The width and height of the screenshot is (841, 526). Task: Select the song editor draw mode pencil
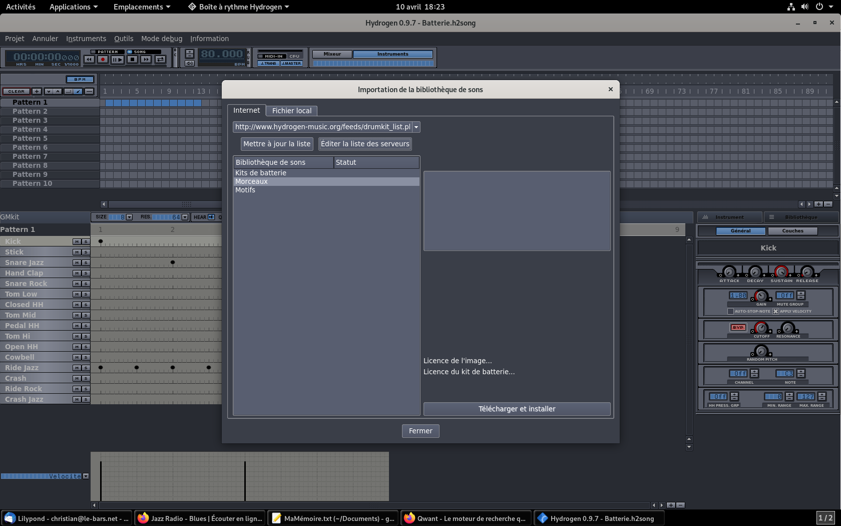click(x=78, y=92)
